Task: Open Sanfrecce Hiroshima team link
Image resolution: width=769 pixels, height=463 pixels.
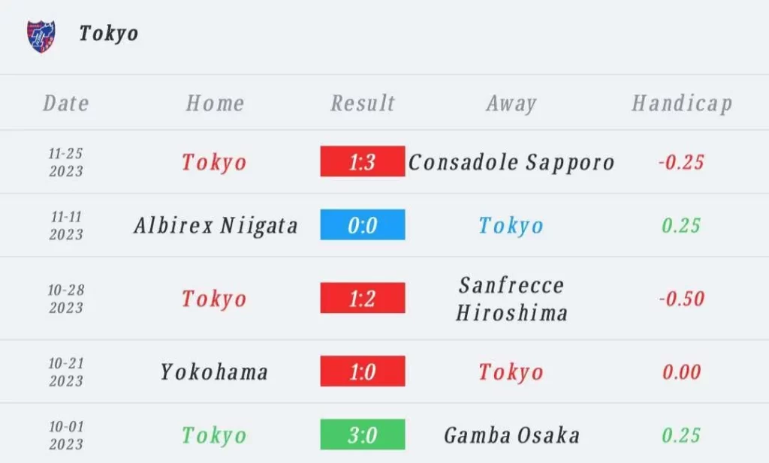Action: point(511,298)
